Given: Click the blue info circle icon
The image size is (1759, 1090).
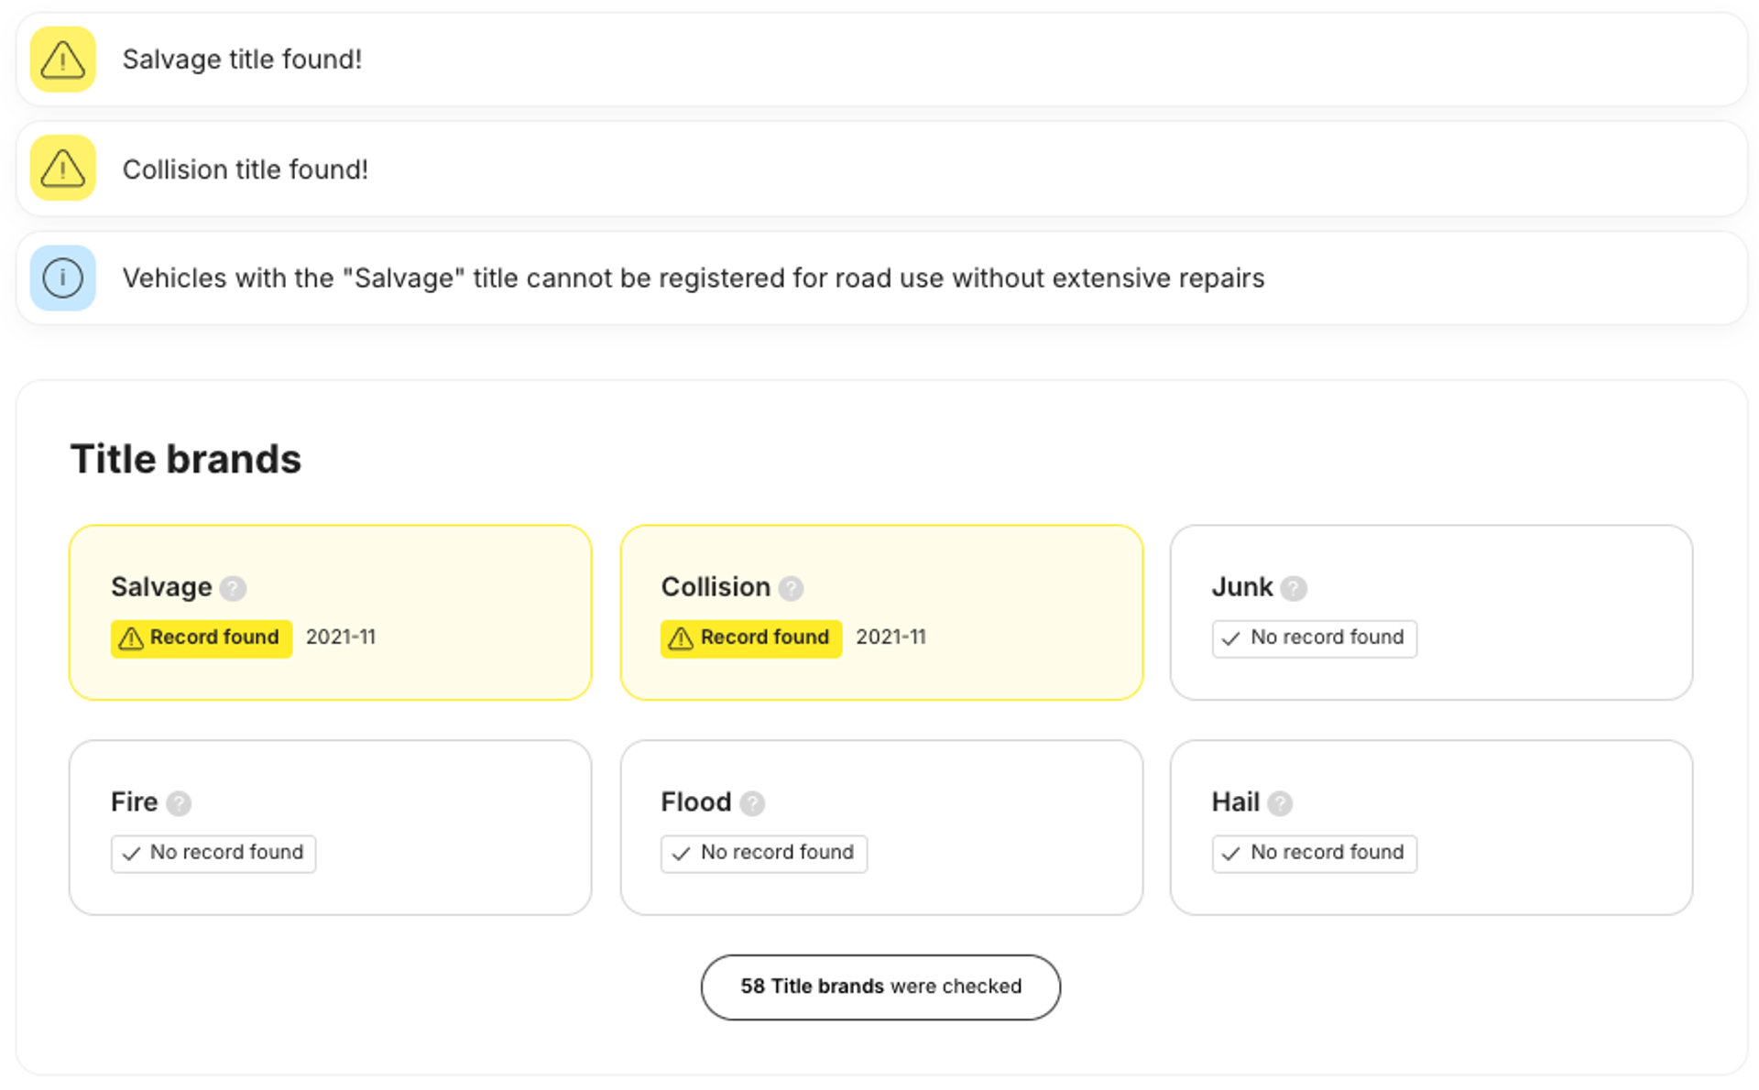Looking at the screenshot, I should [x=63, y=278].
